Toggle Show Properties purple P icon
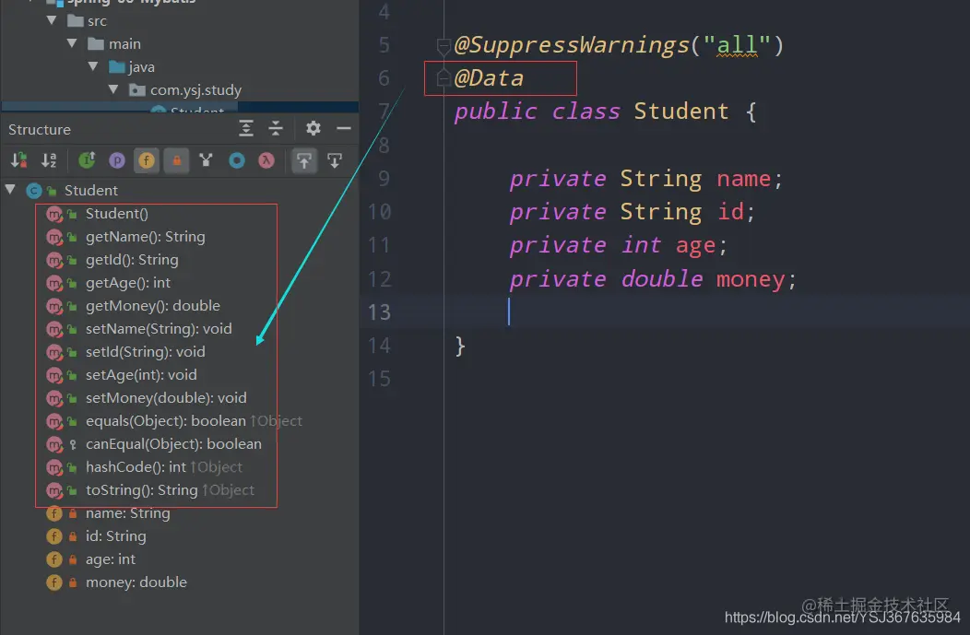The height and width of the screenshot is (635, 970). 116,160
